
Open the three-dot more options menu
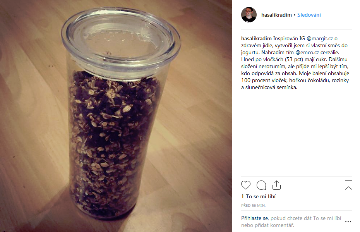coord(348,222)
